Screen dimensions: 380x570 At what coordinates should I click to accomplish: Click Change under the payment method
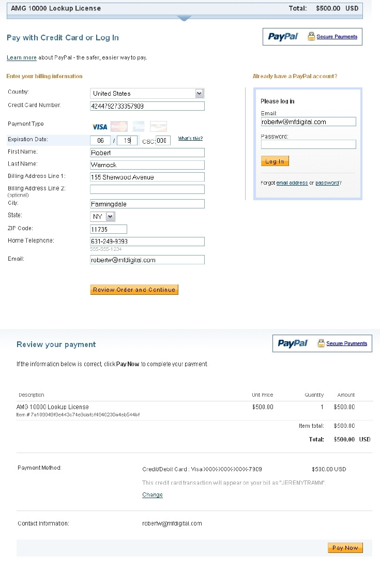[153, 495]
